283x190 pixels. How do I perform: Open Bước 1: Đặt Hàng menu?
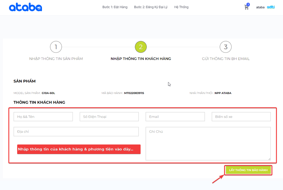pyautogui.click(x=115, y=7)
